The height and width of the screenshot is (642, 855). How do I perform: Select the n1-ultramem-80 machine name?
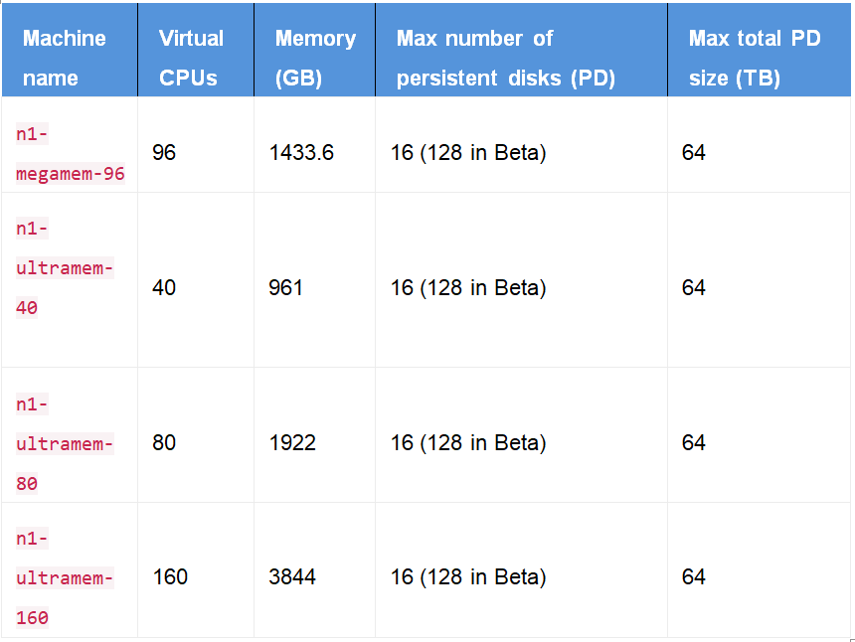[65, 443]
